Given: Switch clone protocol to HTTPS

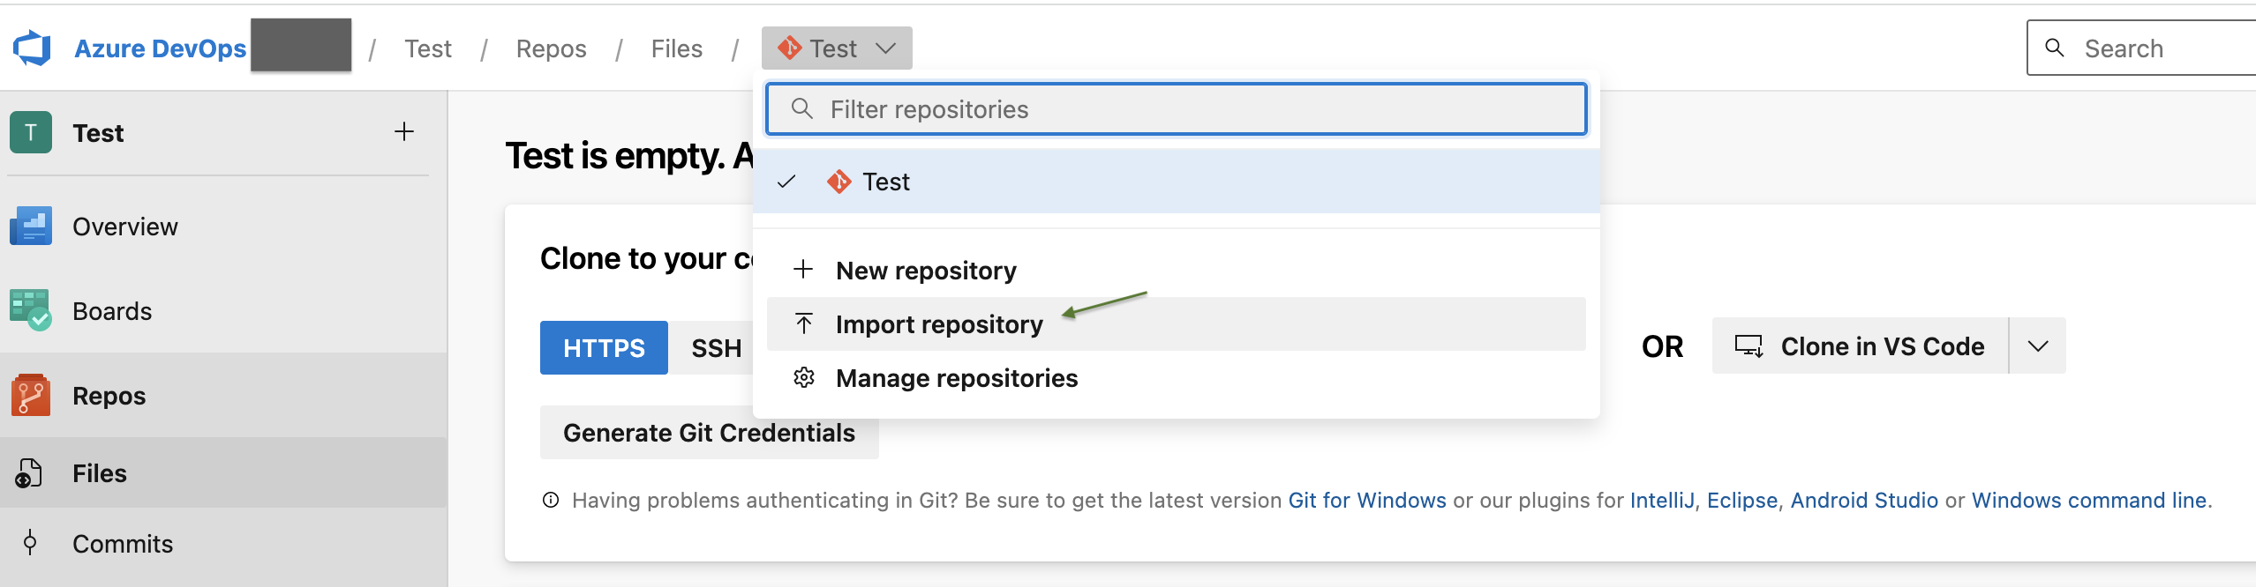Looking at the screenshot, I should tap(604, 348).
